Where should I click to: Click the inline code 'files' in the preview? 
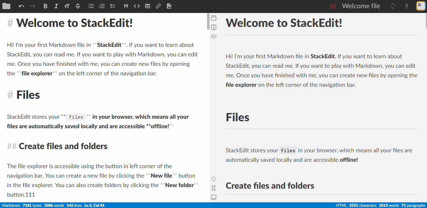(288, 151)
